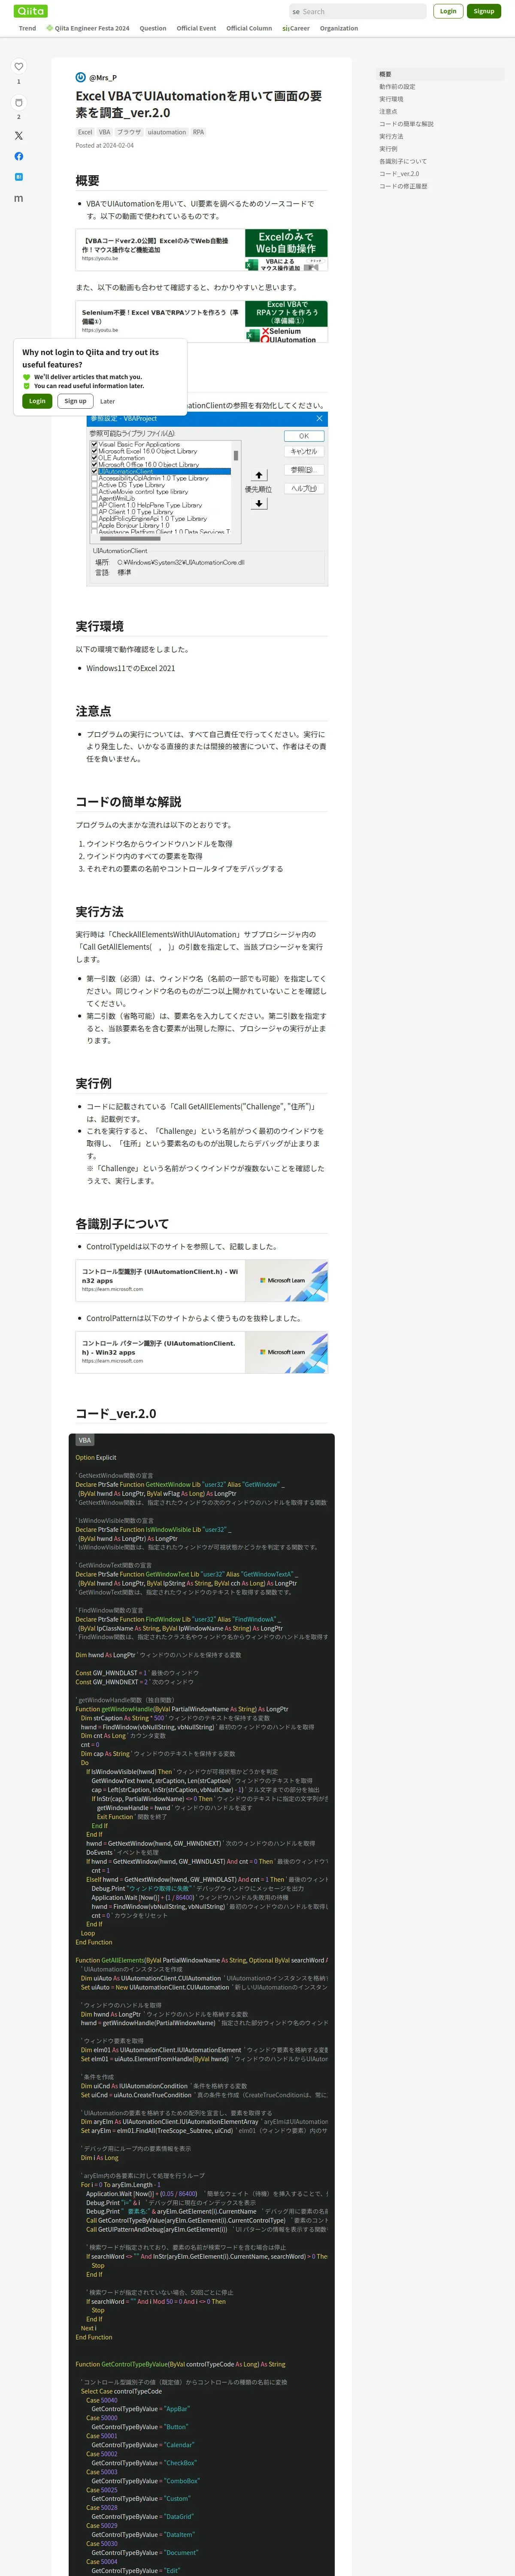Click the Excel VBAでRPAソフトを作ろう thumbnail
Image resolution: width=515 pixels, height=2576 pixels.
[286, 321]
